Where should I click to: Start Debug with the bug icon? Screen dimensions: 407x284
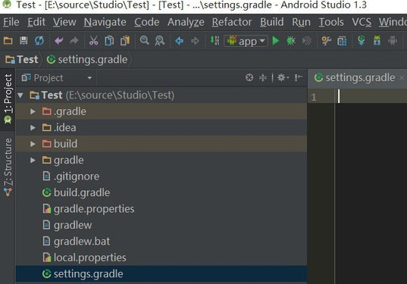[291, 41]
